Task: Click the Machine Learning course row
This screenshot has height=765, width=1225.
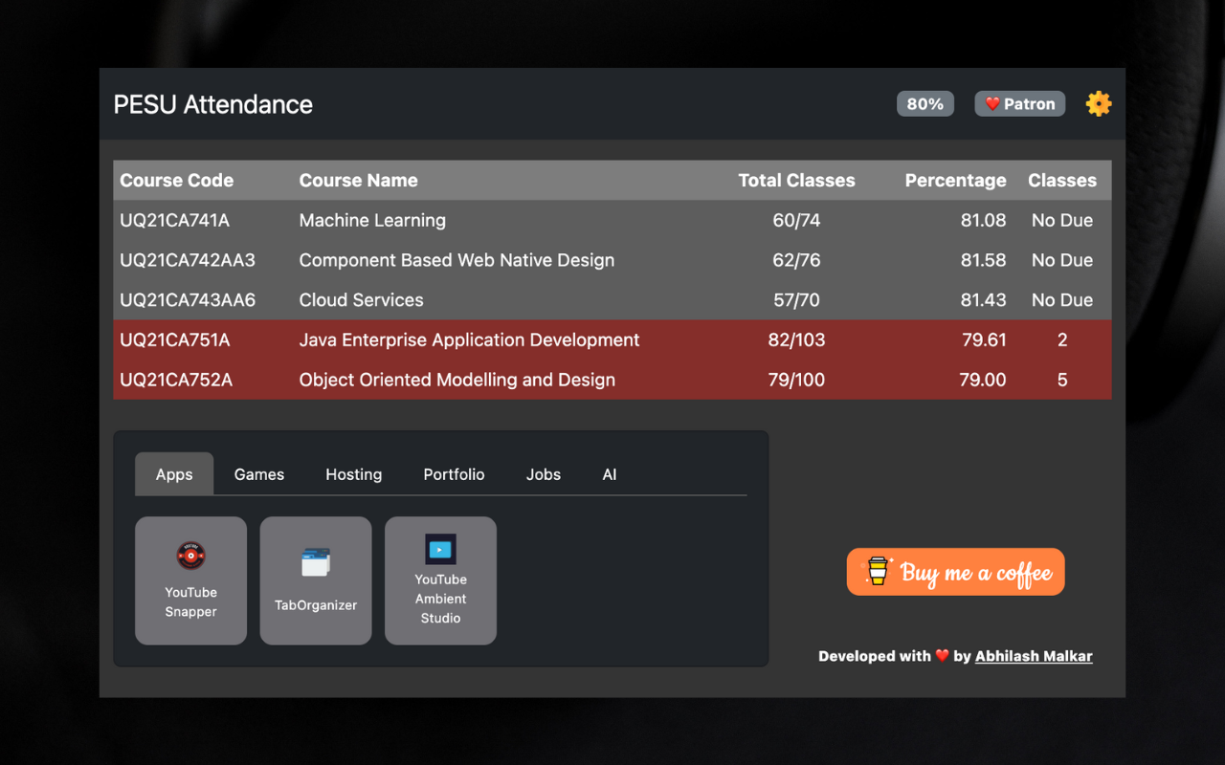Action: pos(372,220)
